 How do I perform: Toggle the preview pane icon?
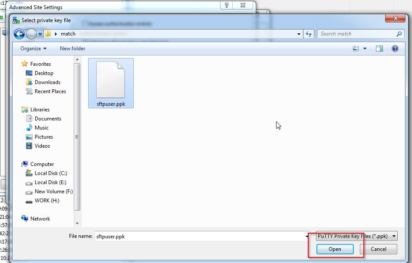[x=379, y=49]
